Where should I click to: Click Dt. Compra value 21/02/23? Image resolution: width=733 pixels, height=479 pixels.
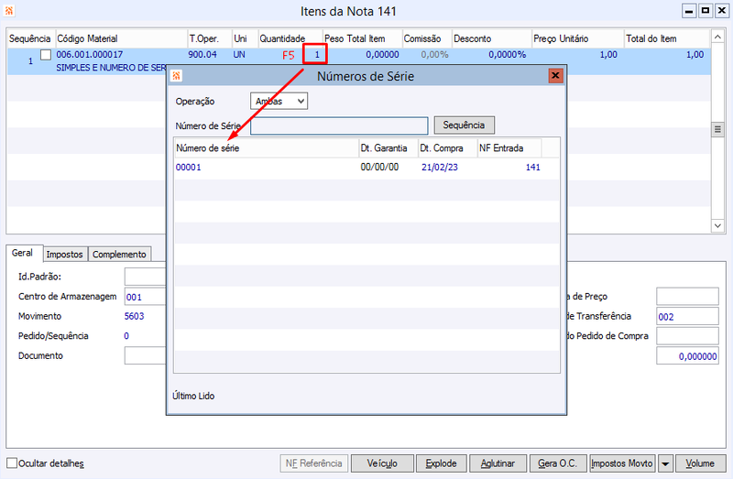click(440, 168)
